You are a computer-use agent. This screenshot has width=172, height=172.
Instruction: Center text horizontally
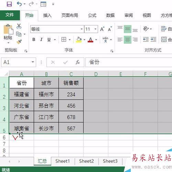point(128,40)
